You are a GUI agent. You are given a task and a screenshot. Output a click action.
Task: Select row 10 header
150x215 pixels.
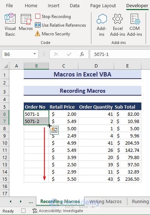pos(5,143)
